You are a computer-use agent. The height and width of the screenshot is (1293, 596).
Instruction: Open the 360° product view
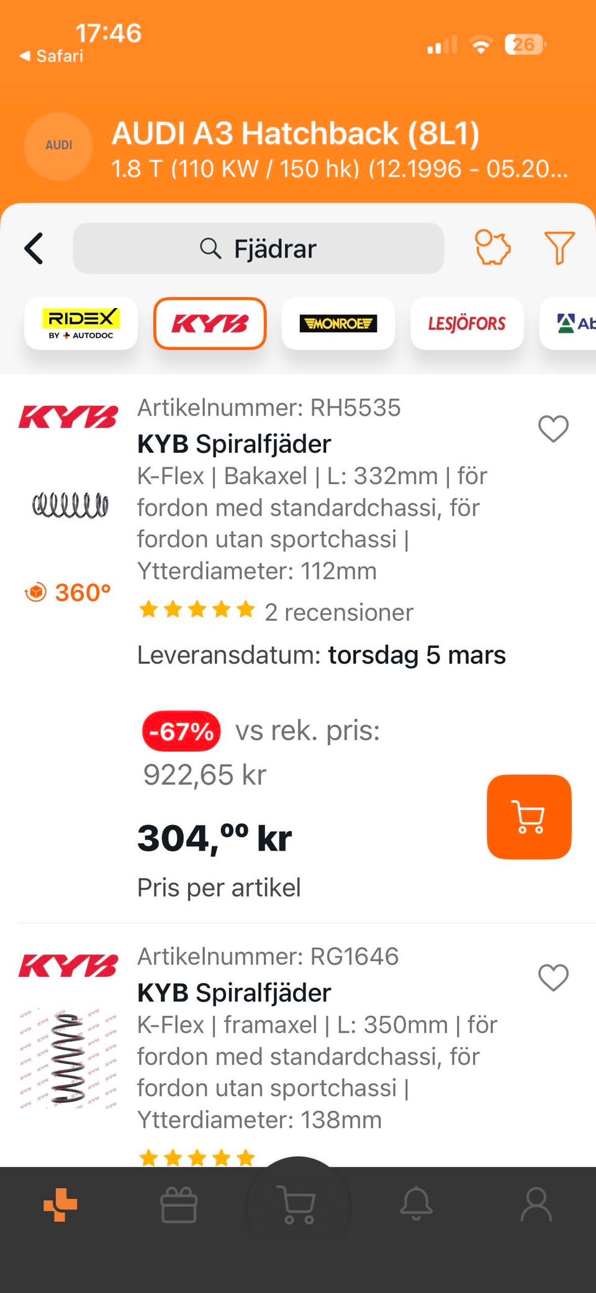(68, 592)
